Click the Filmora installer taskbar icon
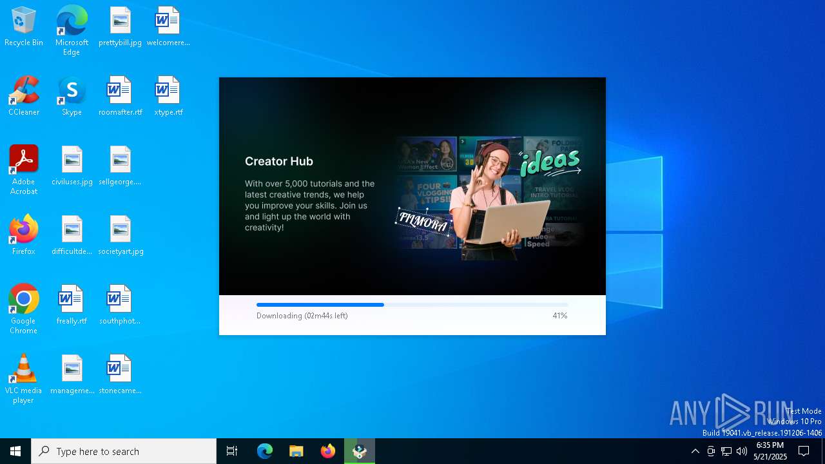 click(x=360, y=451)
